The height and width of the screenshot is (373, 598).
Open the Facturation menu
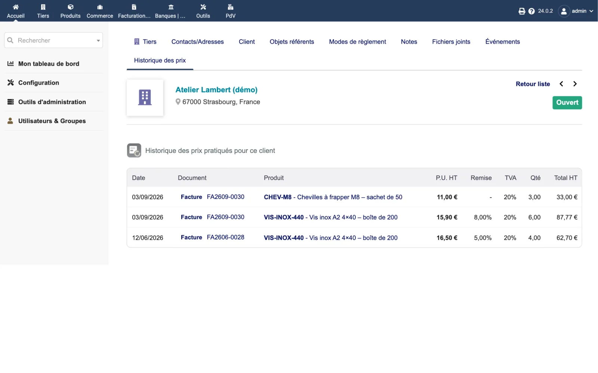pyautogui.click(x=134, y=11)
